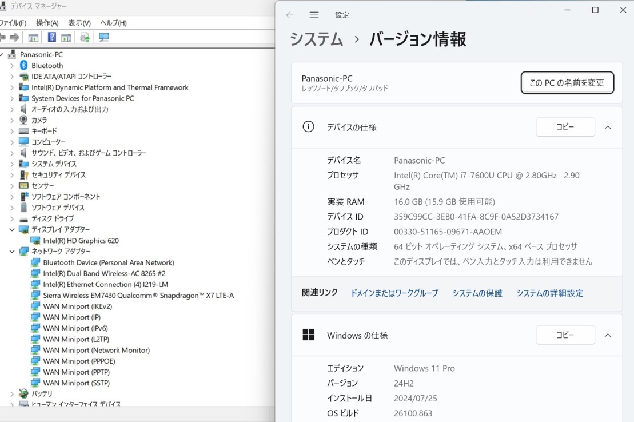Expand the ディスク ドライブ category
Screen dimensions: 634x422
coord(12,218)
